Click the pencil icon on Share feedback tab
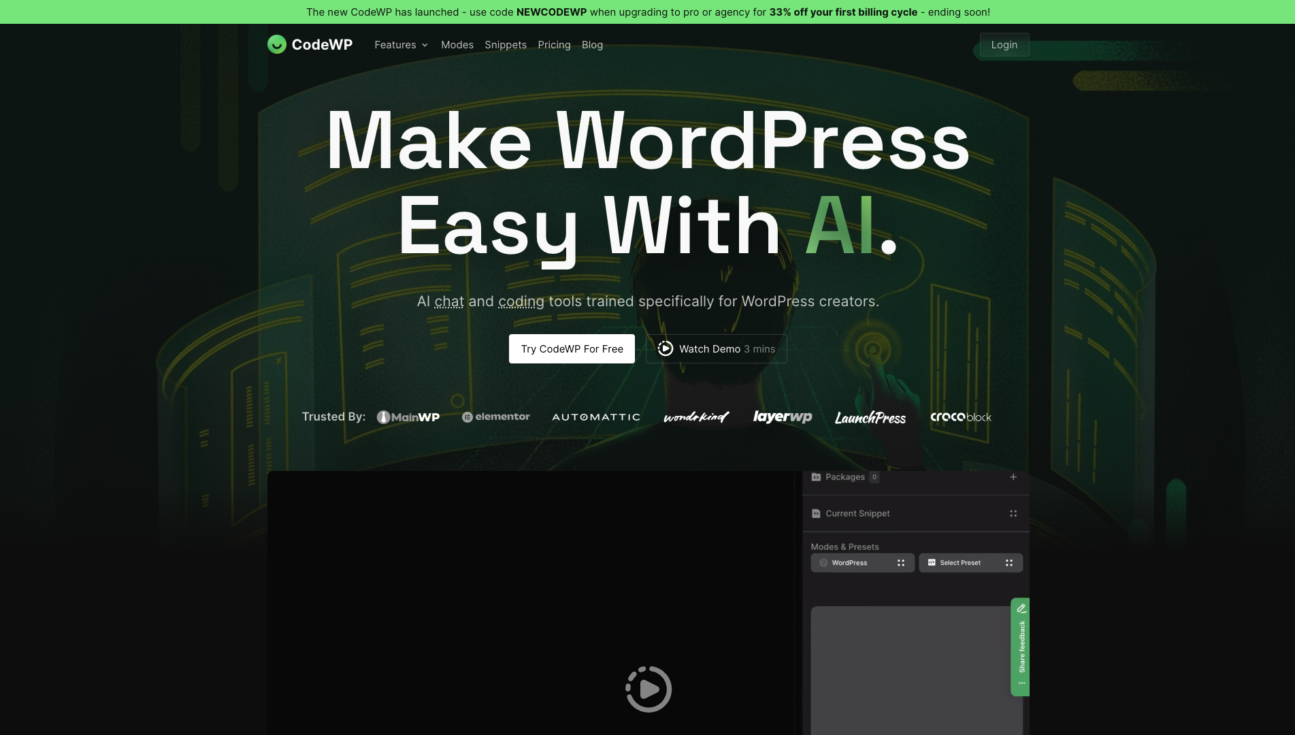The image size is (1295, 735). (x=1021, y=608)
